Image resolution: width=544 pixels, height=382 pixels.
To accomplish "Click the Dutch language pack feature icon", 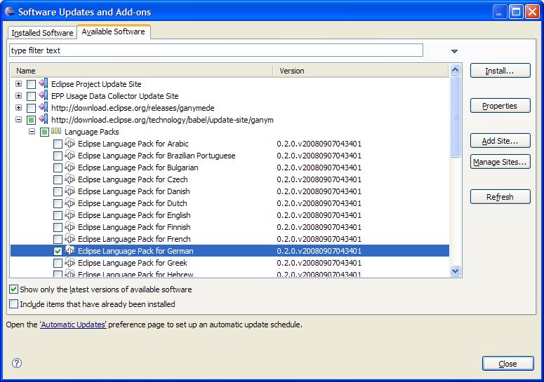I will pyautogui.click(x=70, y=203).
